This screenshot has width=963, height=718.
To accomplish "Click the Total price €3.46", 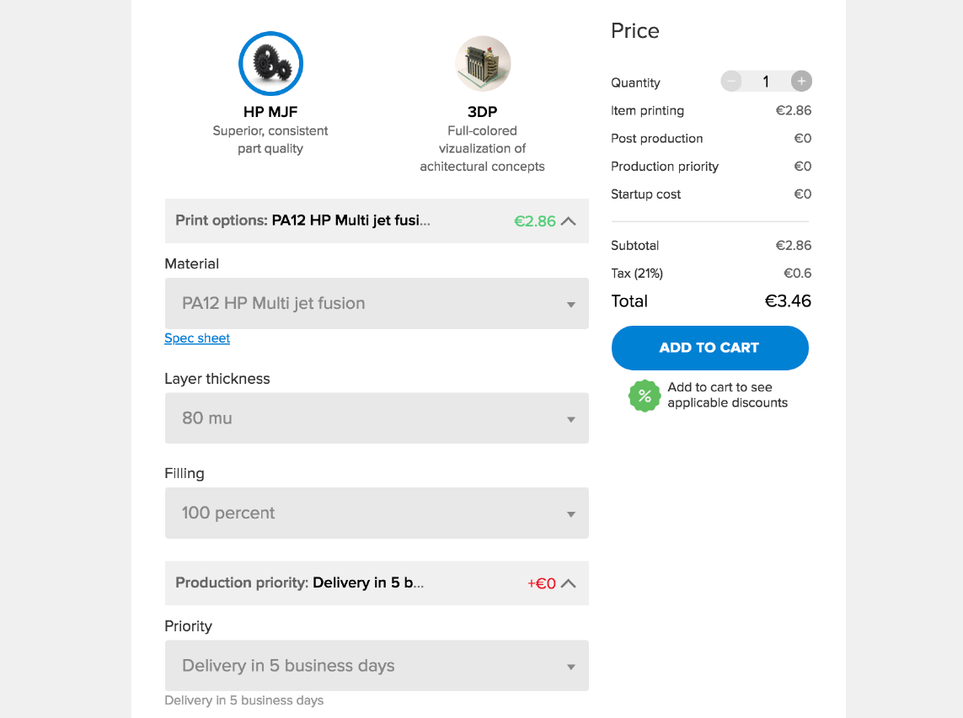I will click(x=787, y=301).
